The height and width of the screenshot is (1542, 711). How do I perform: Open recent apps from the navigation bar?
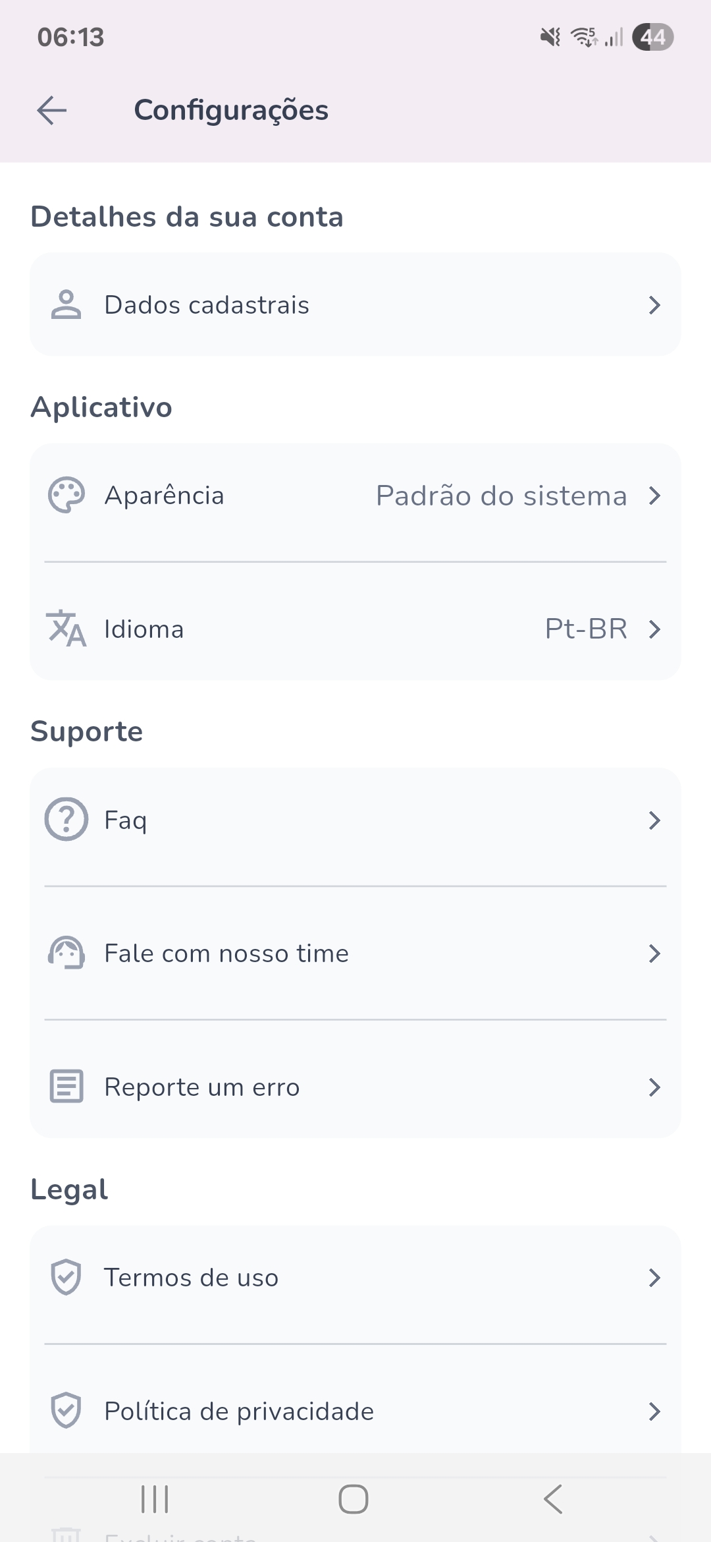click(x=155, y=1499)
